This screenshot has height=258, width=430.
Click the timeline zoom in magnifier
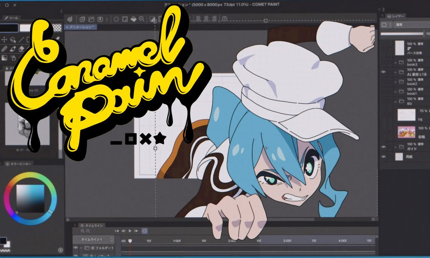[x=82, y=231]
